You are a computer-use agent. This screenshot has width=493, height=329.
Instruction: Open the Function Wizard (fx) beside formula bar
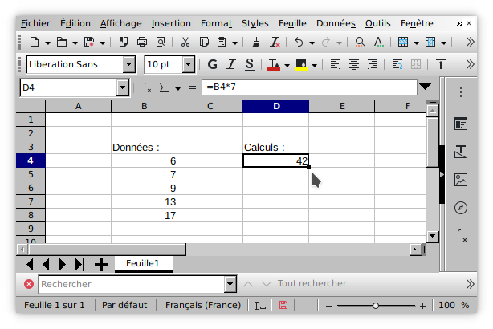pos(147,87)
